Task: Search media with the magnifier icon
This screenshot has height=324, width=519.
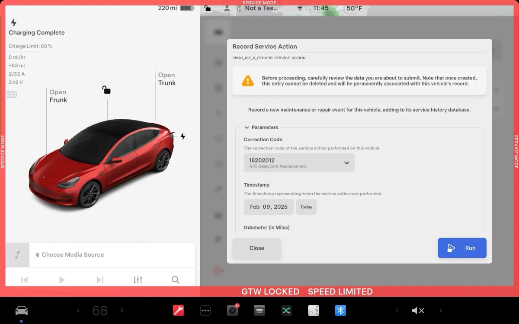Action: click(x=175, y=280)
